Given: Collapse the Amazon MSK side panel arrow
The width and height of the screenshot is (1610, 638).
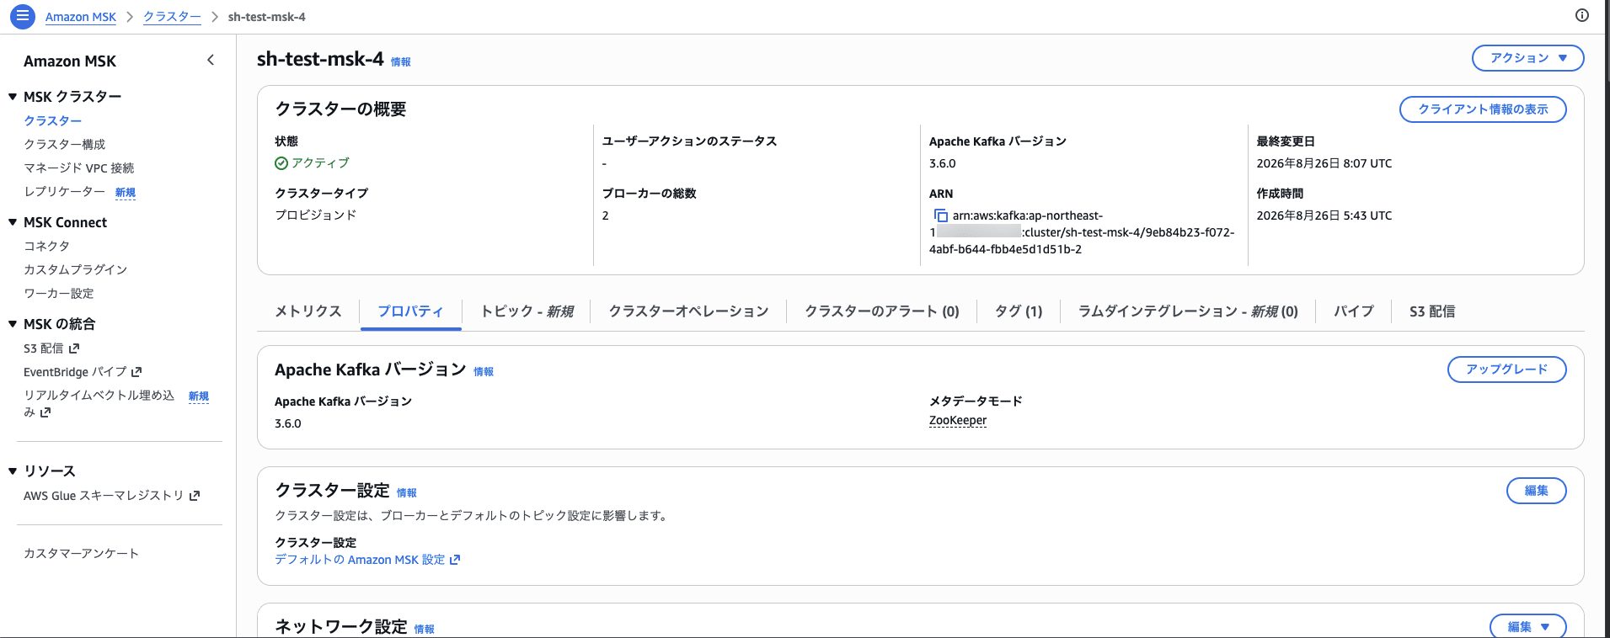Looking at the screenshot, I should pyautogui.click(x=211, y=60).
